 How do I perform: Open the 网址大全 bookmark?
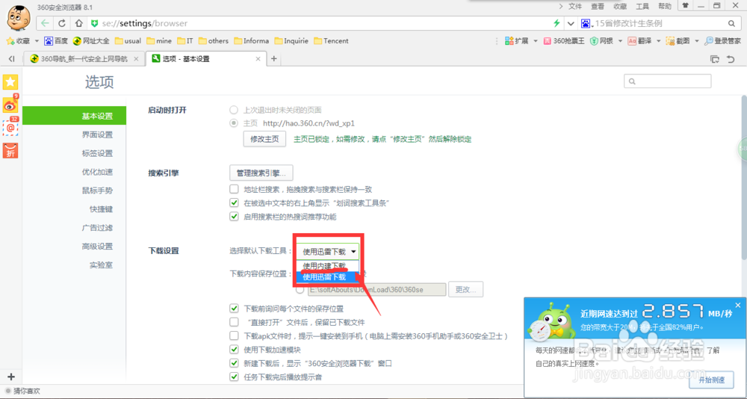point(91,41)
